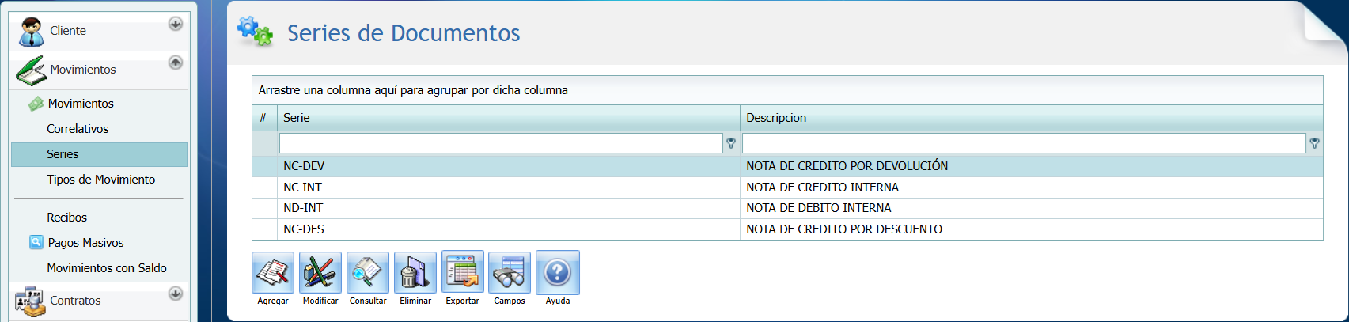Image resolution: width=1349 pixels, height=322 pixels.
Task: Open Movimientos con Saldo item
Action: (107, 268)
